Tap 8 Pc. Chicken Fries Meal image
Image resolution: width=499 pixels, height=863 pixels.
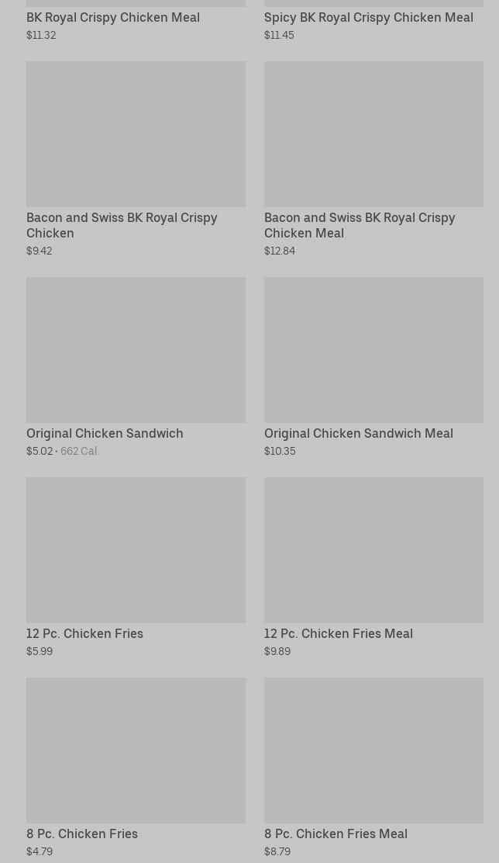point(373,750)
